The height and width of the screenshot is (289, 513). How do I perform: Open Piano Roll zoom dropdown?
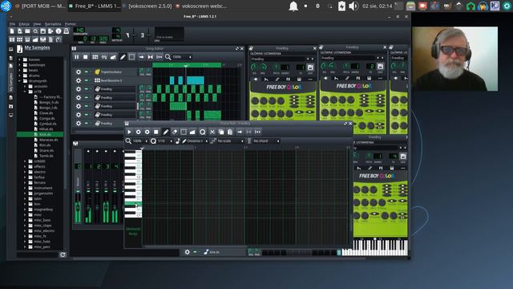[x=140, y=141]
